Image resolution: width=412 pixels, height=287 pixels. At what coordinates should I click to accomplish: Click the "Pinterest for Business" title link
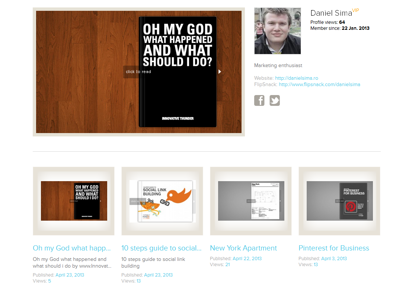click(x=334, y=248)
